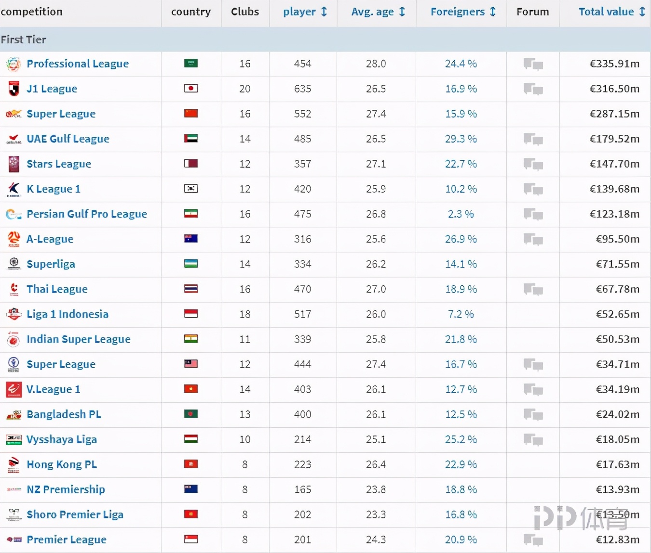Sort table by Total value column
Screen dimensions: 651x553
(611, 12)
